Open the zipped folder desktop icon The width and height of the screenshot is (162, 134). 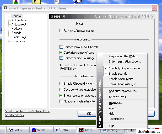tap(36, 2)
